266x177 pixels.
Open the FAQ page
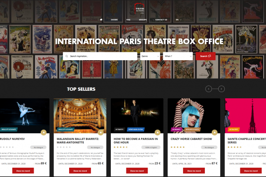click(x=128, y=19)
